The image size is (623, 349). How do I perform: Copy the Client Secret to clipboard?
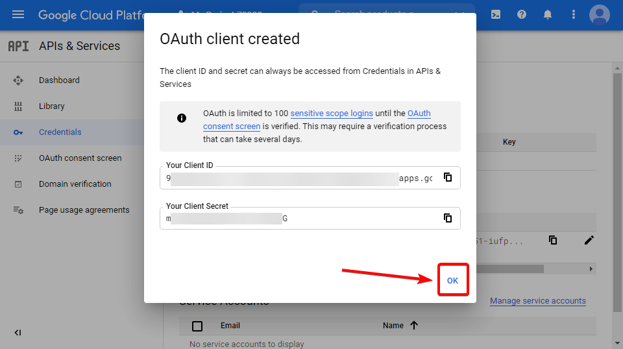pyautogui.click(x=448, y=218)
